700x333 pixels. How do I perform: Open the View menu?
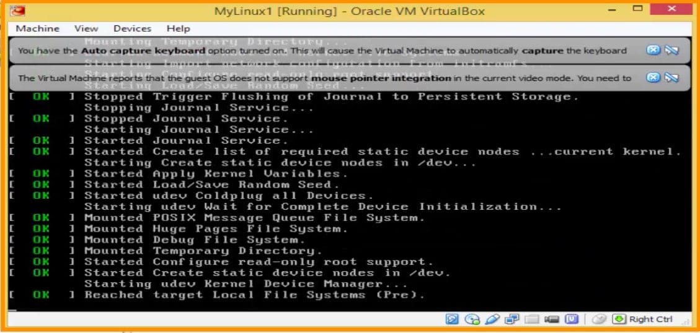coord(86,28)
